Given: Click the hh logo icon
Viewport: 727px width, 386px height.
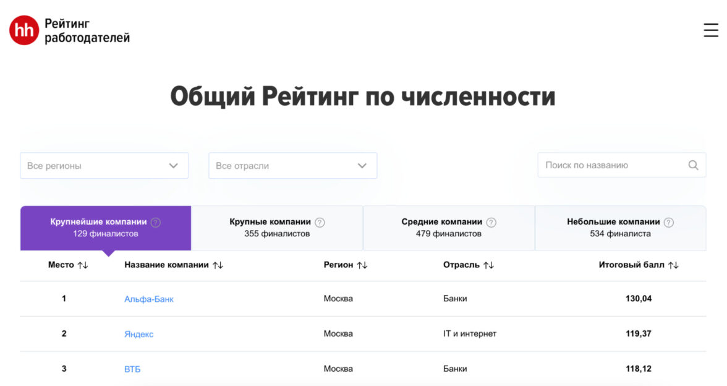Looking at the screenshot, I should 23,30.
